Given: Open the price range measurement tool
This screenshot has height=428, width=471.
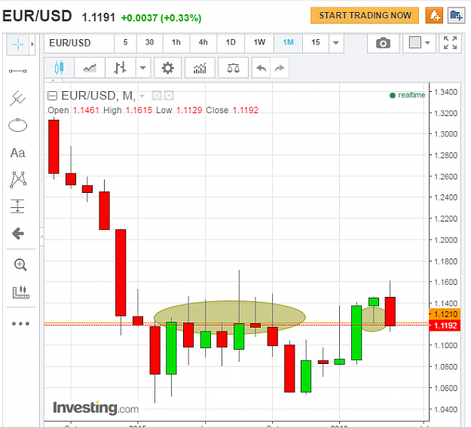Looking at the screenshot, I should point(17,206).
